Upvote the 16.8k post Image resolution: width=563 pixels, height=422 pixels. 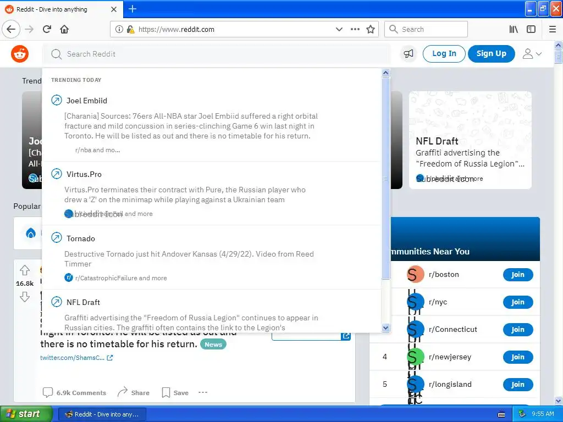click(25, 270)
